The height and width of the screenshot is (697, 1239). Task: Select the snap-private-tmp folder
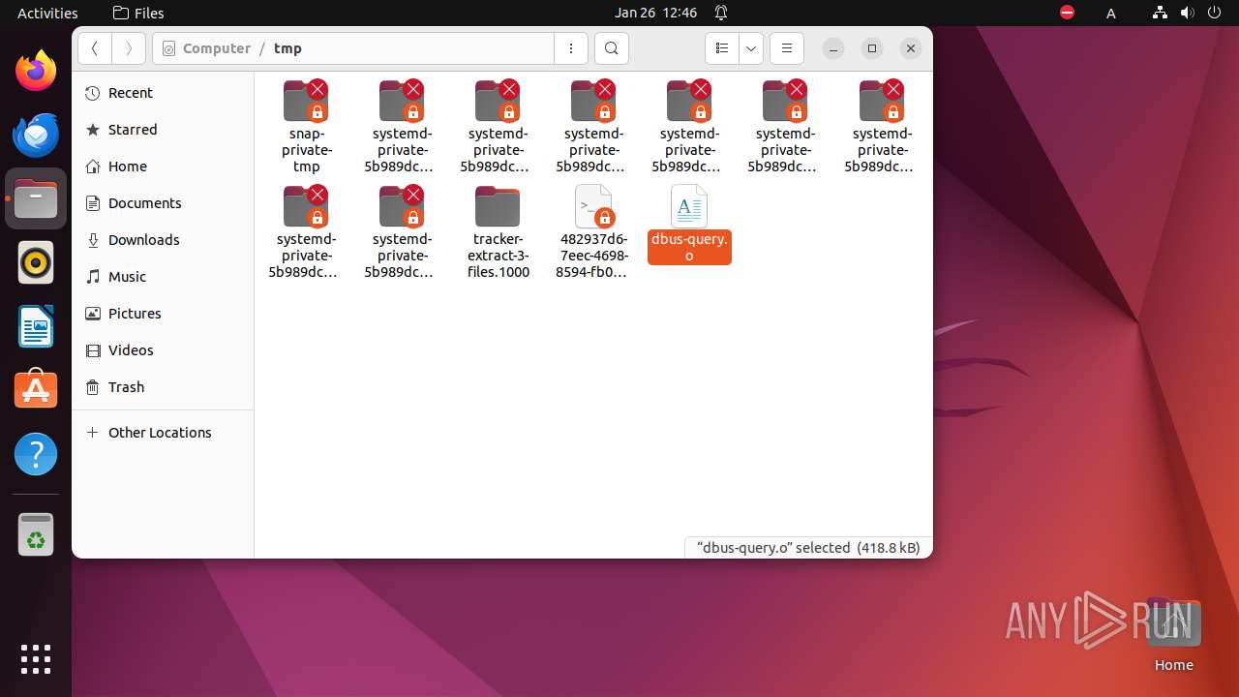(x=306, y=126)
